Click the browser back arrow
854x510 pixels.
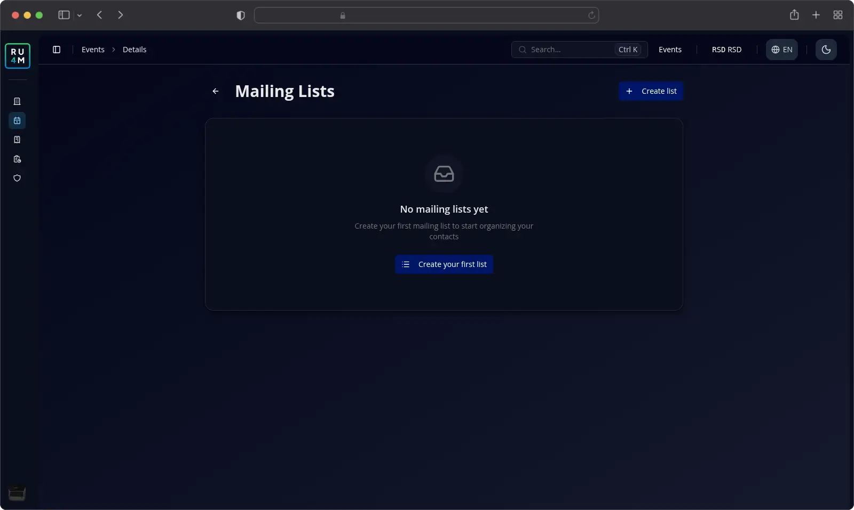coord(99,15)
